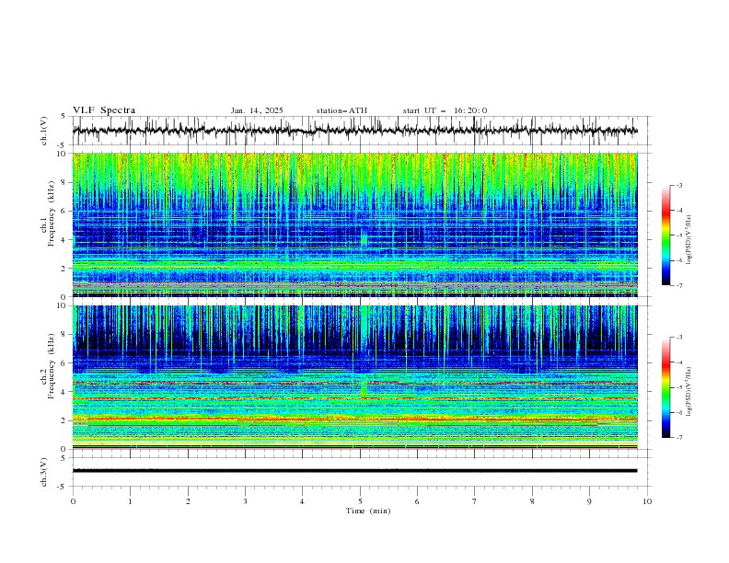Click the upper PSD color scale bar
This screenshot has height=563, width=729.
click(x=665, y=236)
